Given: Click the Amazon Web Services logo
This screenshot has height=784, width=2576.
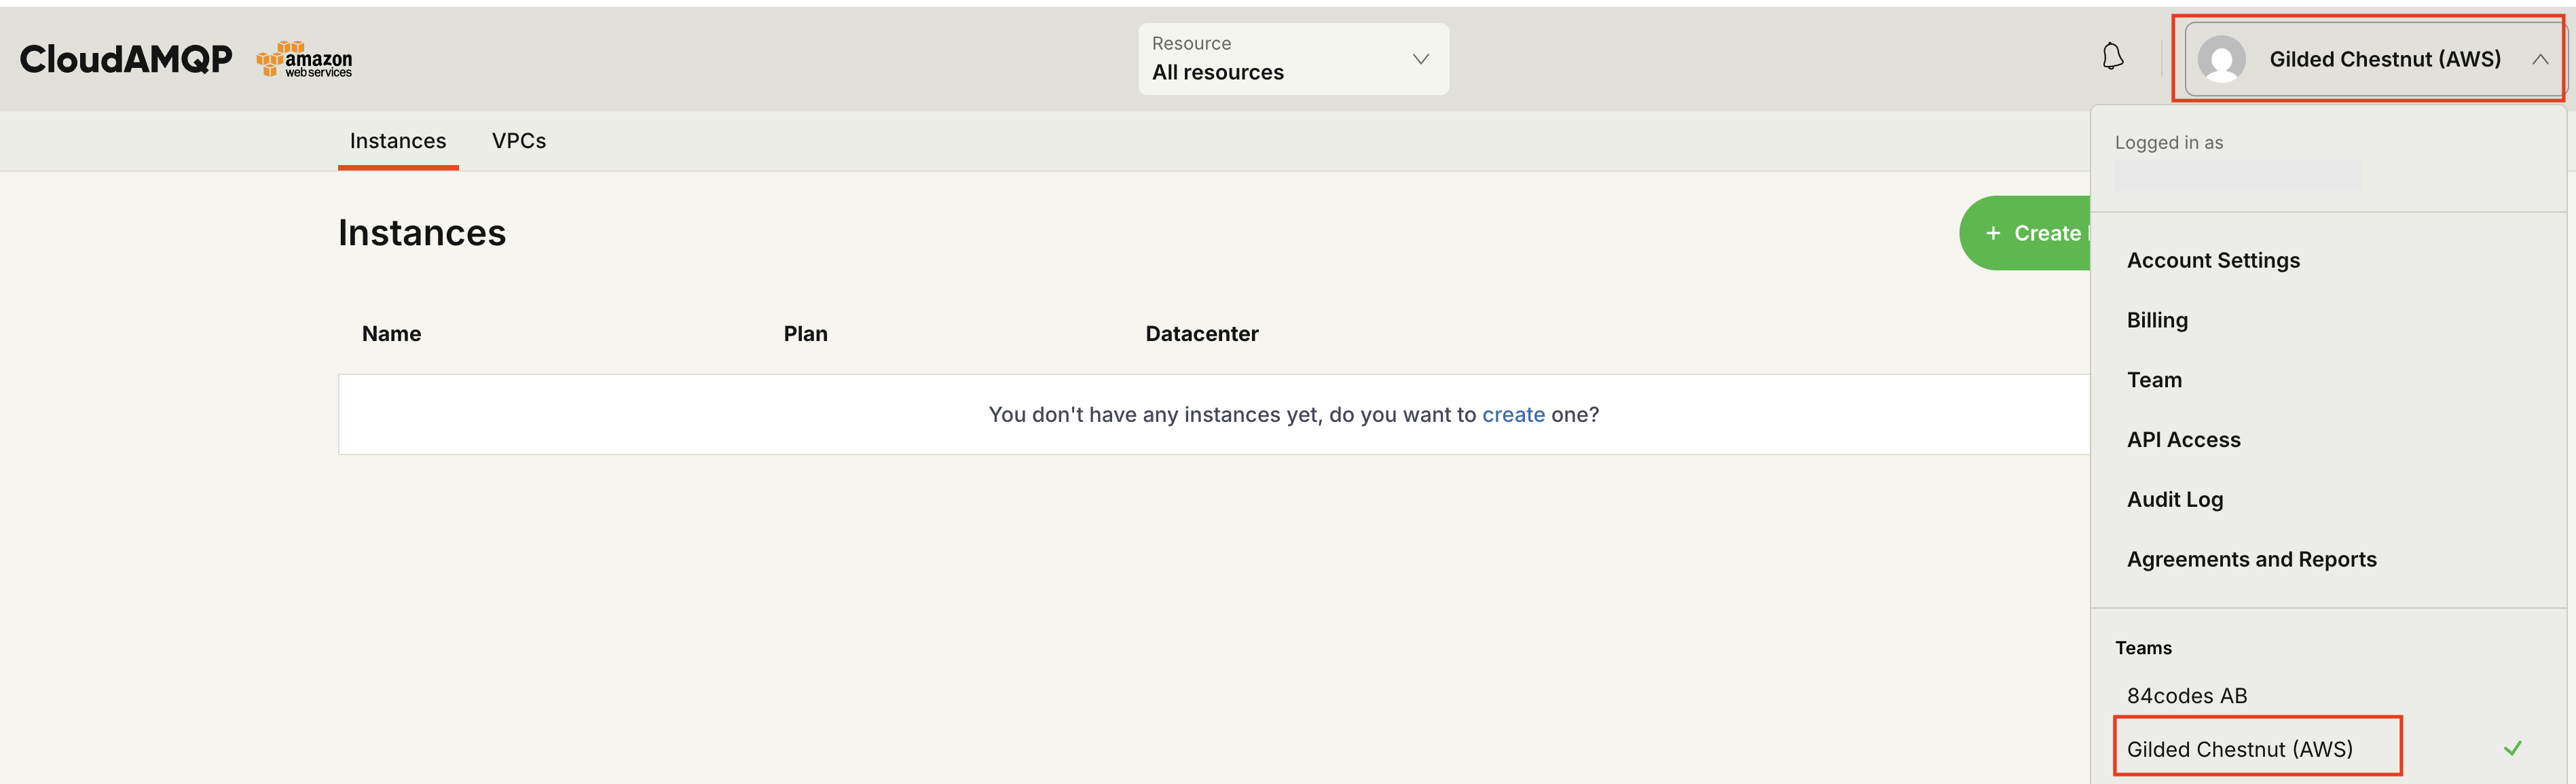Looking at the screenshot, I should click(x=304, y=60).
